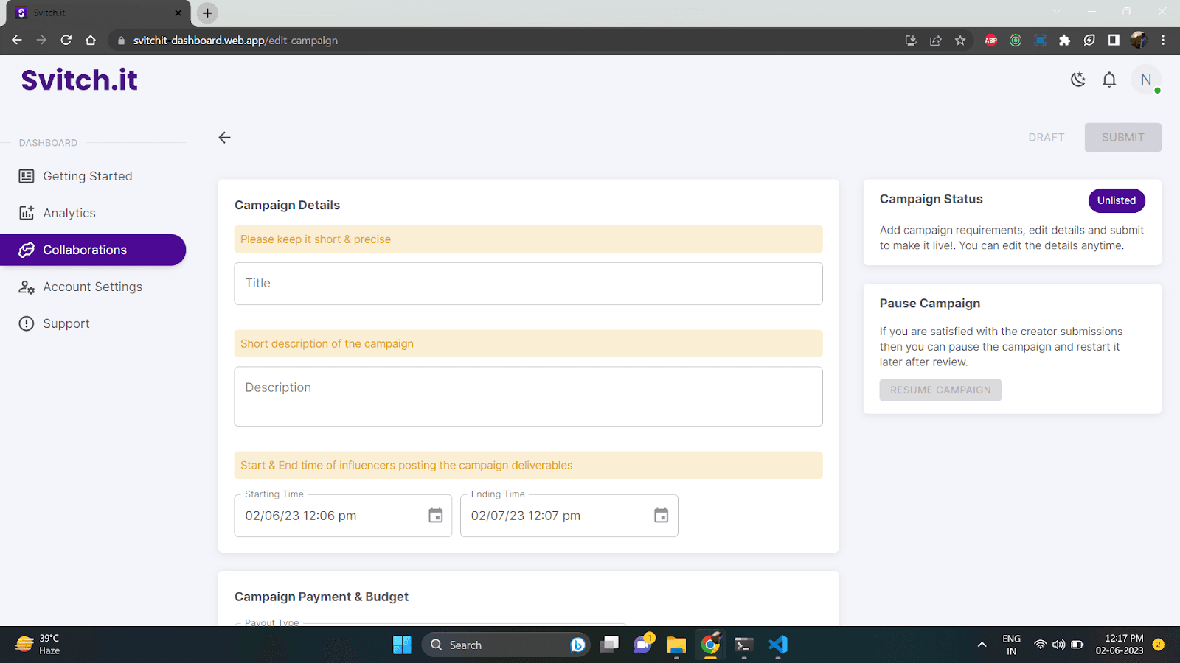Click the share page icon
Image resolution: width=1180 pixels, height=663 pixels.
click(x=936, y=41)
